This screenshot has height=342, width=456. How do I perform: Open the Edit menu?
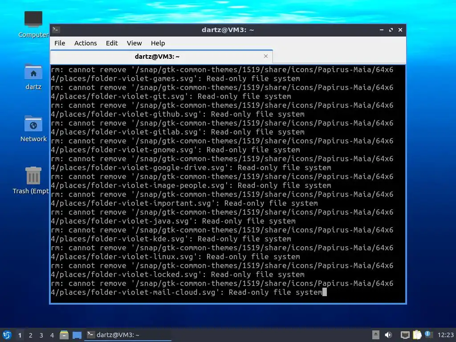tap(112, 43)
